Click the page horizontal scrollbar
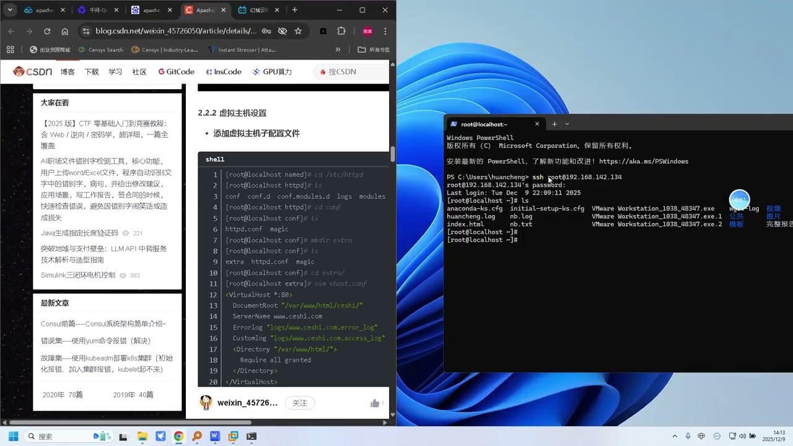The height and width of the screenshot is (446, 793). click(x=130, y=422)
